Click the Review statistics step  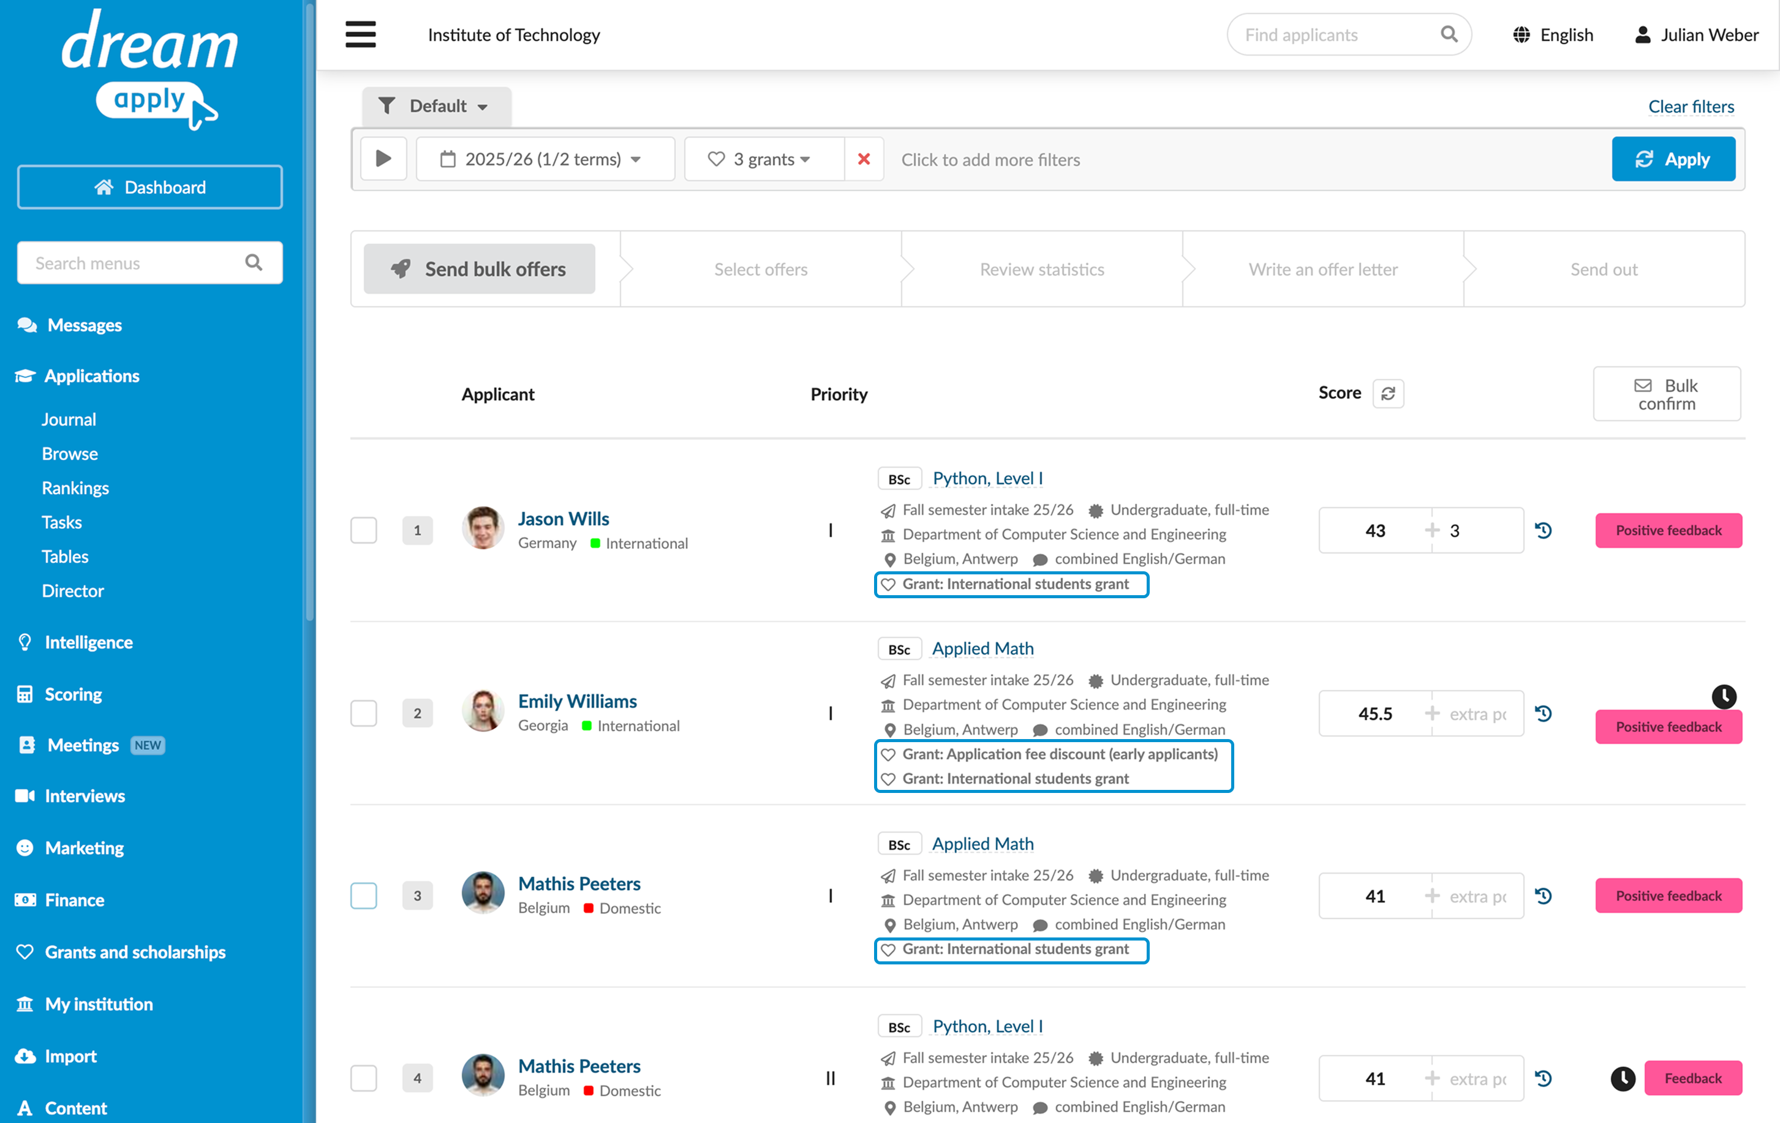click(1041, 269)
